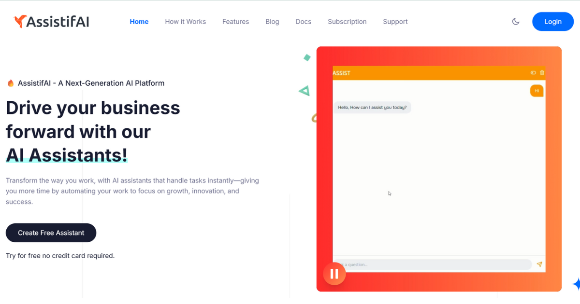Click the green triangle decoration
This screenshot has height=304, width=580.
304,90
